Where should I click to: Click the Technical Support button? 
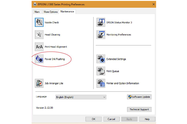139,109
